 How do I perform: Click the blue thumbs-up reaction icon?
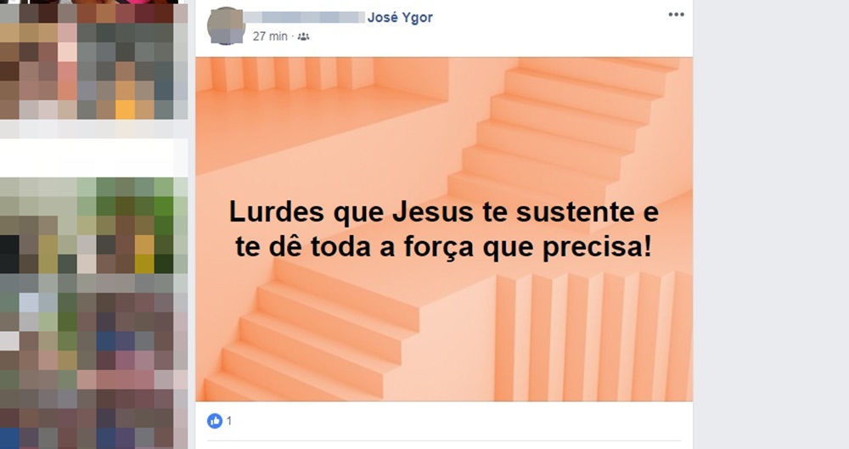point(215,420)
